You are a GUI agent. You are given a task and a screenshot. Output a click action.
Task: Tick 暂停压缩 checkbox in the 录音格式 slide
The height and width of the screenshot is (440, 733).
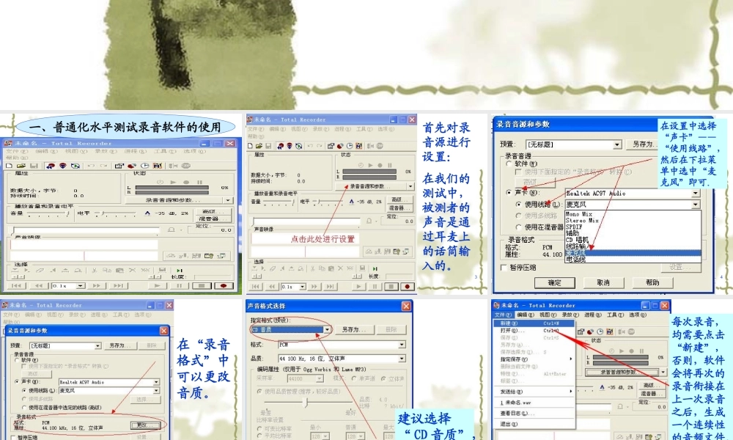pos(13,438)
